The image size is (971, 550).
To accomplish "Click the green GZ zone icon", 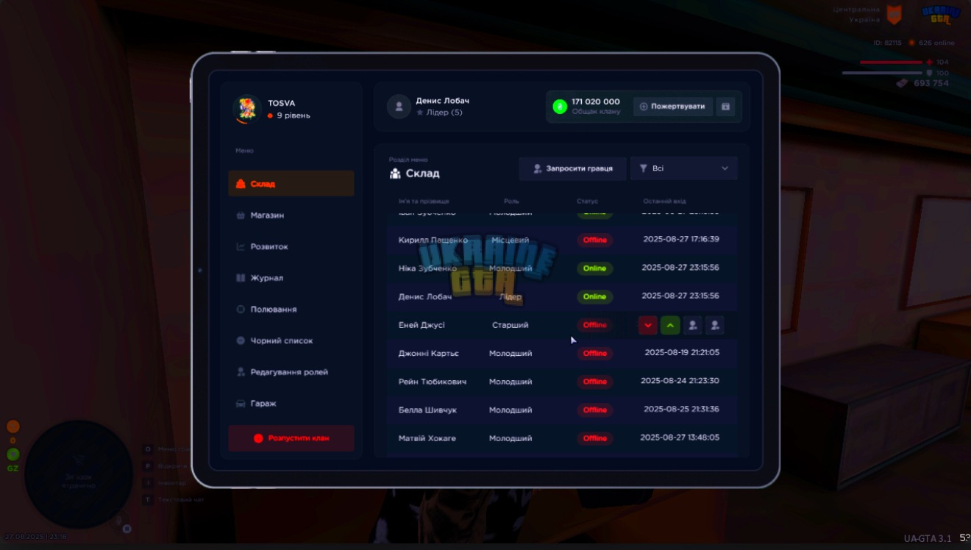I will (x=13, y=454).
